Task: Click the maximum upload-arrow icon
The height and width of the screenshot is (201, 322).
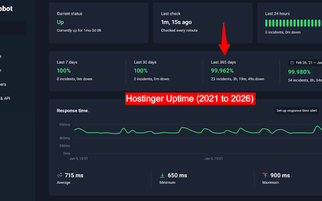Action: [265, 175]
